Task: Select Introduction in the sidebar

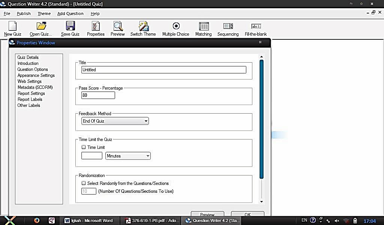Action: click(x=28, y=63)
